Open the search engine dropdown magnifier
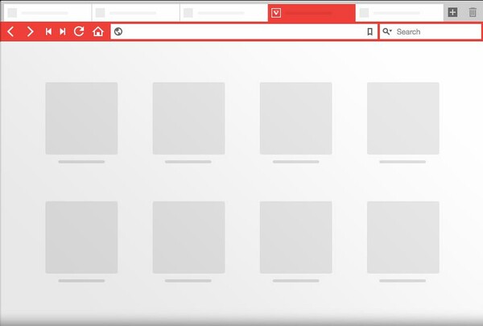Screen dimensions: 483x326 [387, 31]
